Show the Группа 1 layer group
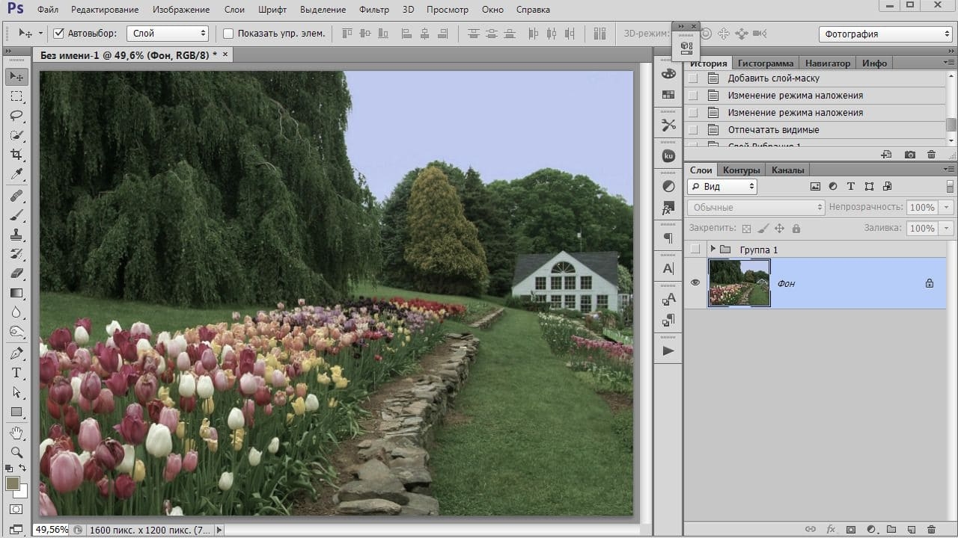This screenshot has width=958, height=538. 695,249
